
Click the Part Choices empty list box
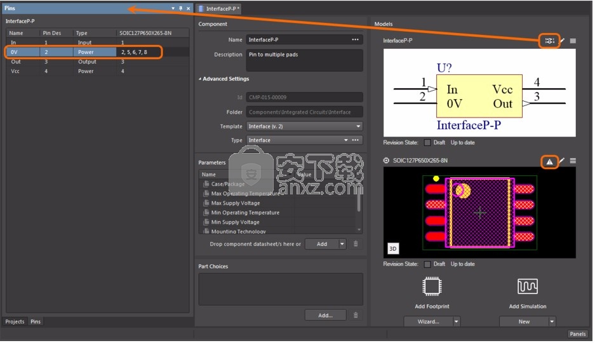[281, 289]
